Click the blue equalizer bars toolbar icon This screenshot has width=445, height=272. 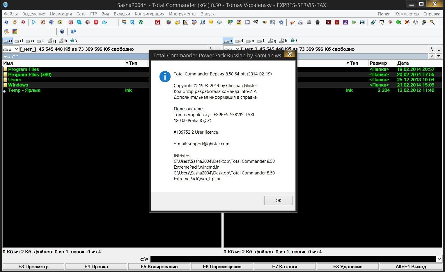(x=362, y=22)
